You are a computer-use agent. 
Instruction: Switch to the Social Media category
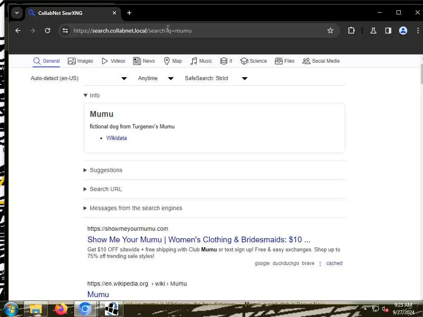(321, 61)
